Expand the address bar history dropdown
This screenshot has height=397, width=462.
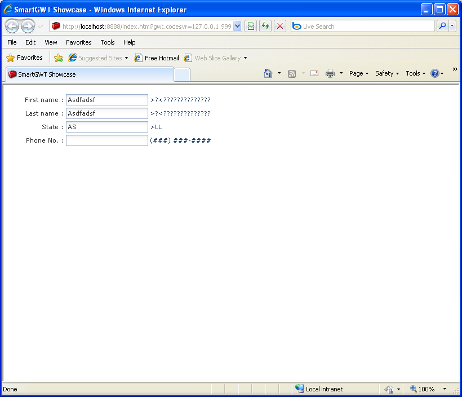coord(238,27)
